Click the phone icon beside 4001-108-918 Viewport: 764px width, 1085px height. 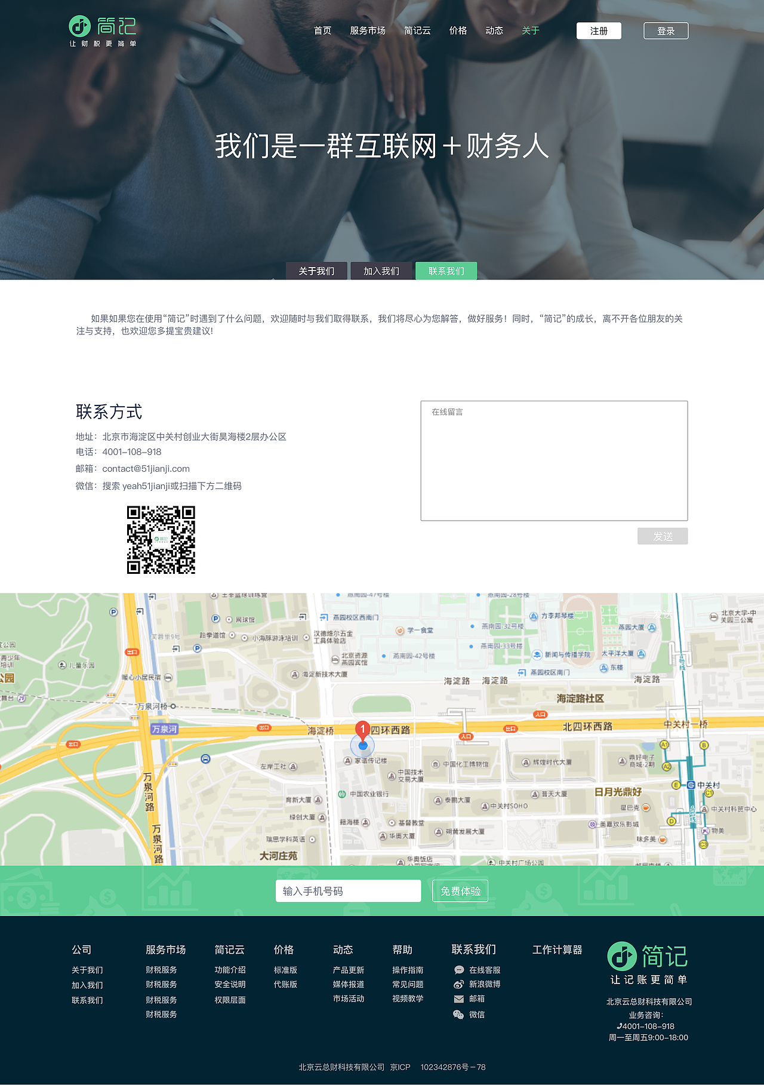coord(620,1026)
